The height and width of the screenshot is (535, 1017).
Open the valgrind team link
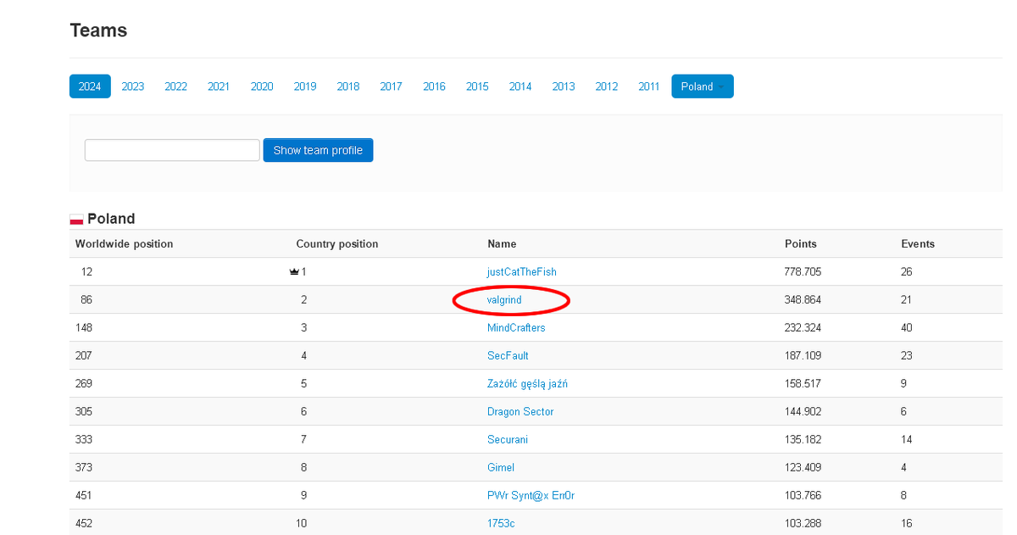tap(504, 300)
